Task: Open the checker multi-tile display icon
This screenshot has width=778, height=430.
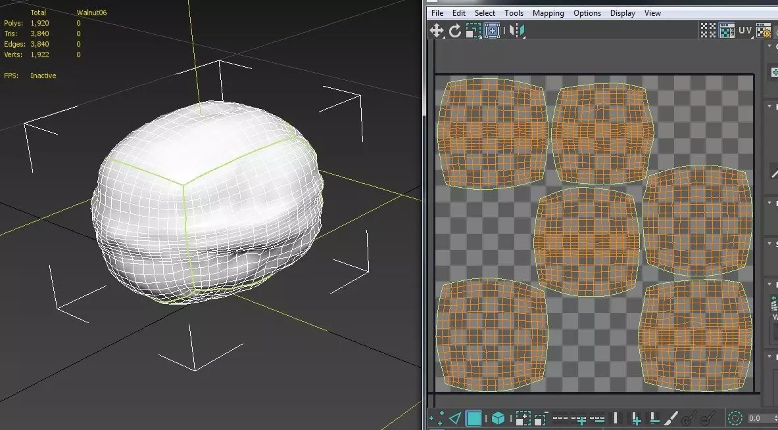Action: 708,31
